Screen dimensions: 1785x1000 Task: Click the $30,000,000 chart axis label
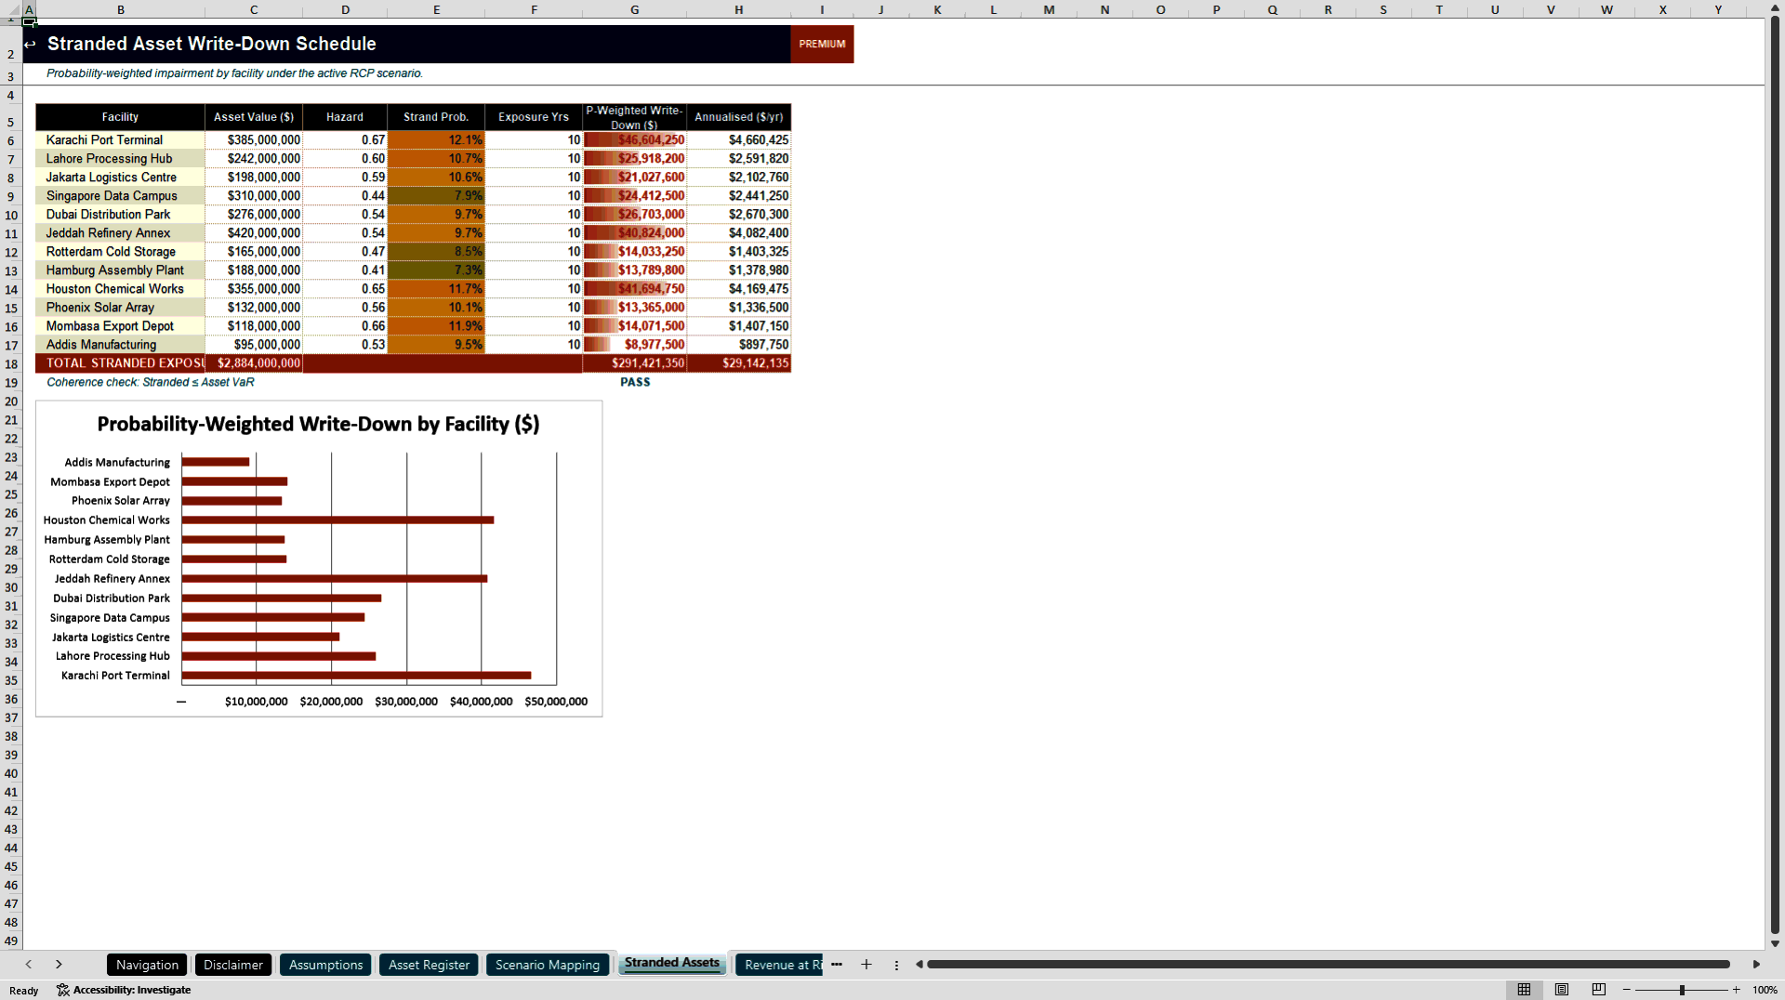pos(406,702)
